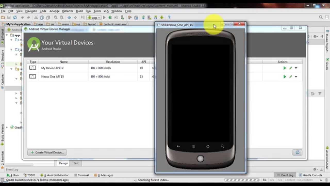Viewport: 330px width, 186px height.
Task: Click the blue Help question mark icon
Action: click(x=169, y=18)
